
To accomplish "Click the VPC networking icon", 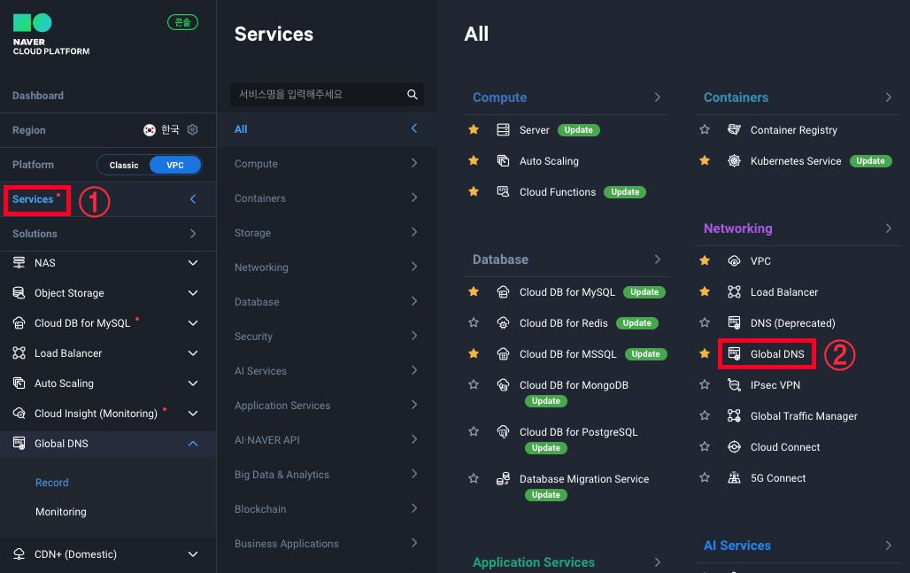I will [x=734, y=260].
